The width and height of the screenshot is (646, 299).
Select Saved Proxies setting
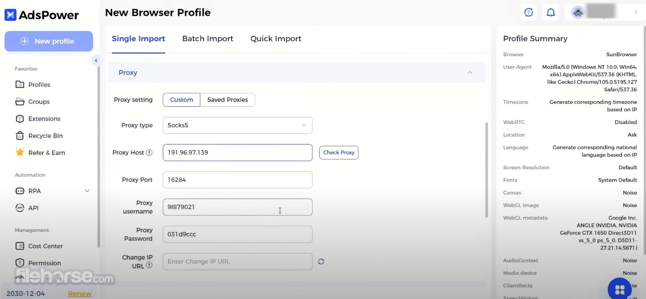coord(227,100)
